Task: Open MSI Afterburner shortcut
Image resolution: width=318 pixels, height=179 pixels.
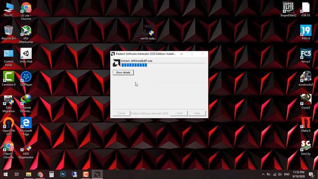Action: tap(26, 34)
